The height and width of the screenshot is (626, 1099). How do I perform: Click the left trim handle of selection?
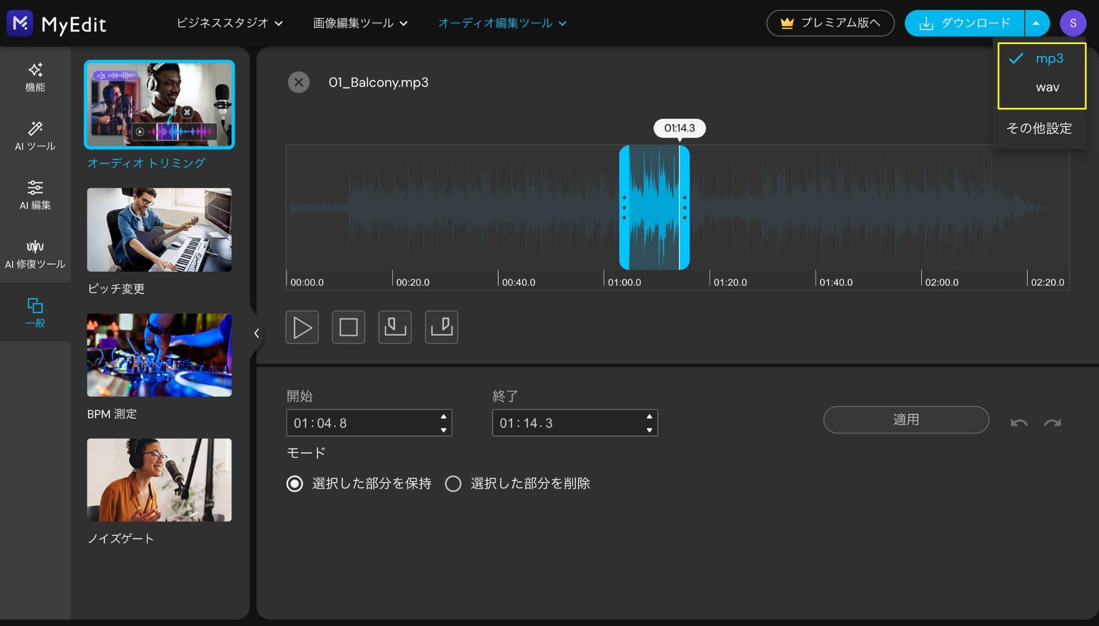(x=624, y=208)
